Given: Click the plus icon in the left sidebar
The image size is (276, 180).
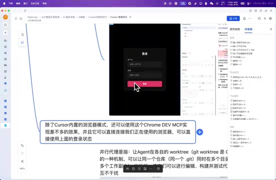Looking at the screenshot, I should tap(5, 32).
